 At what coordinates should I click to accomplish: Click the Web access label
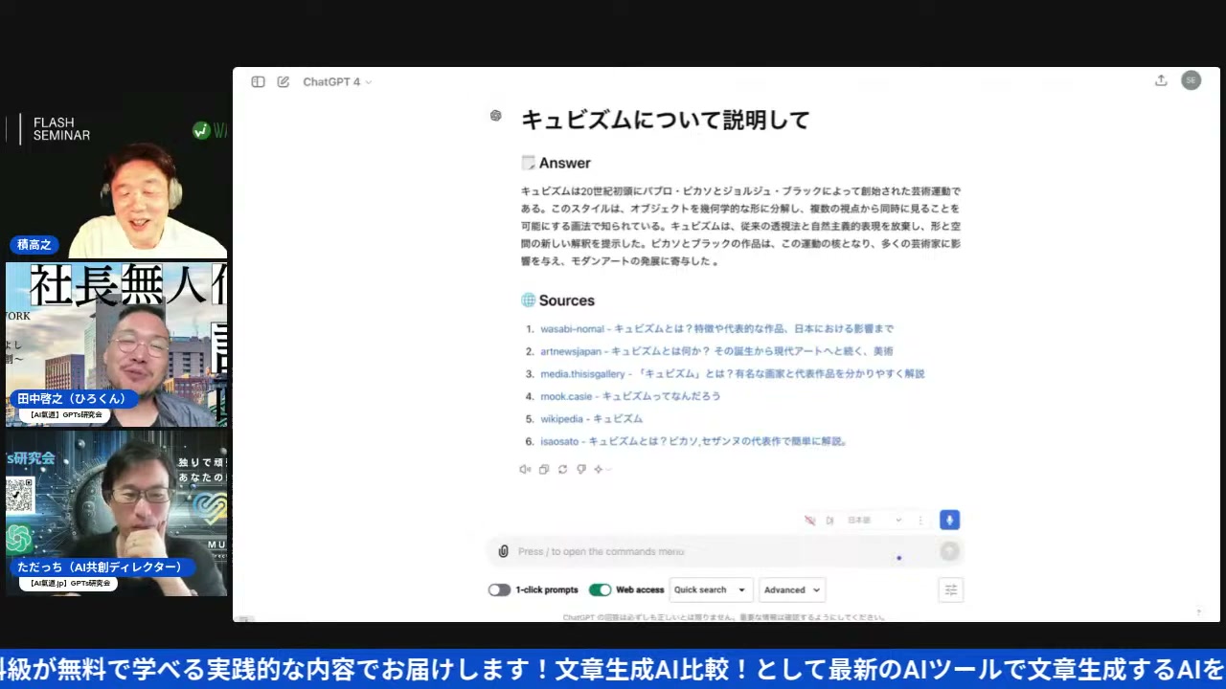click(x=640, y=589)
